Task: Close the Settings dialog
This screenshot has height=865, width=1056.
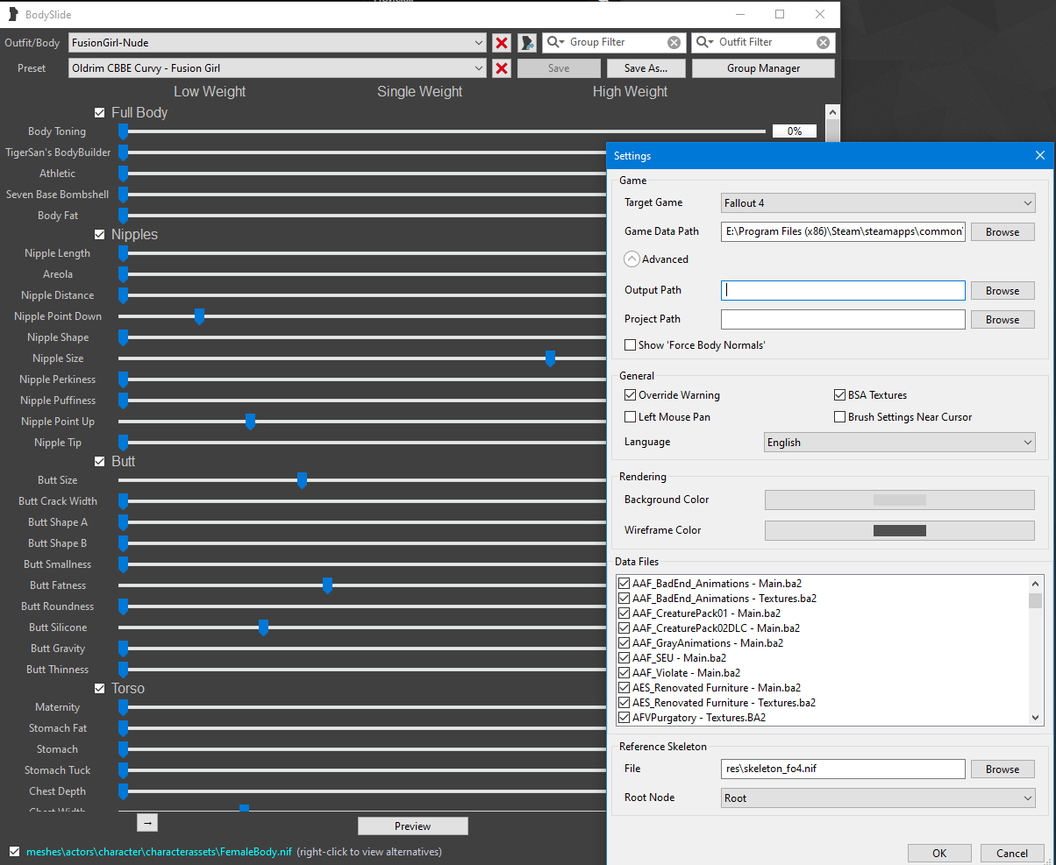Action: pyautogui.click(x=1039, y=156)
